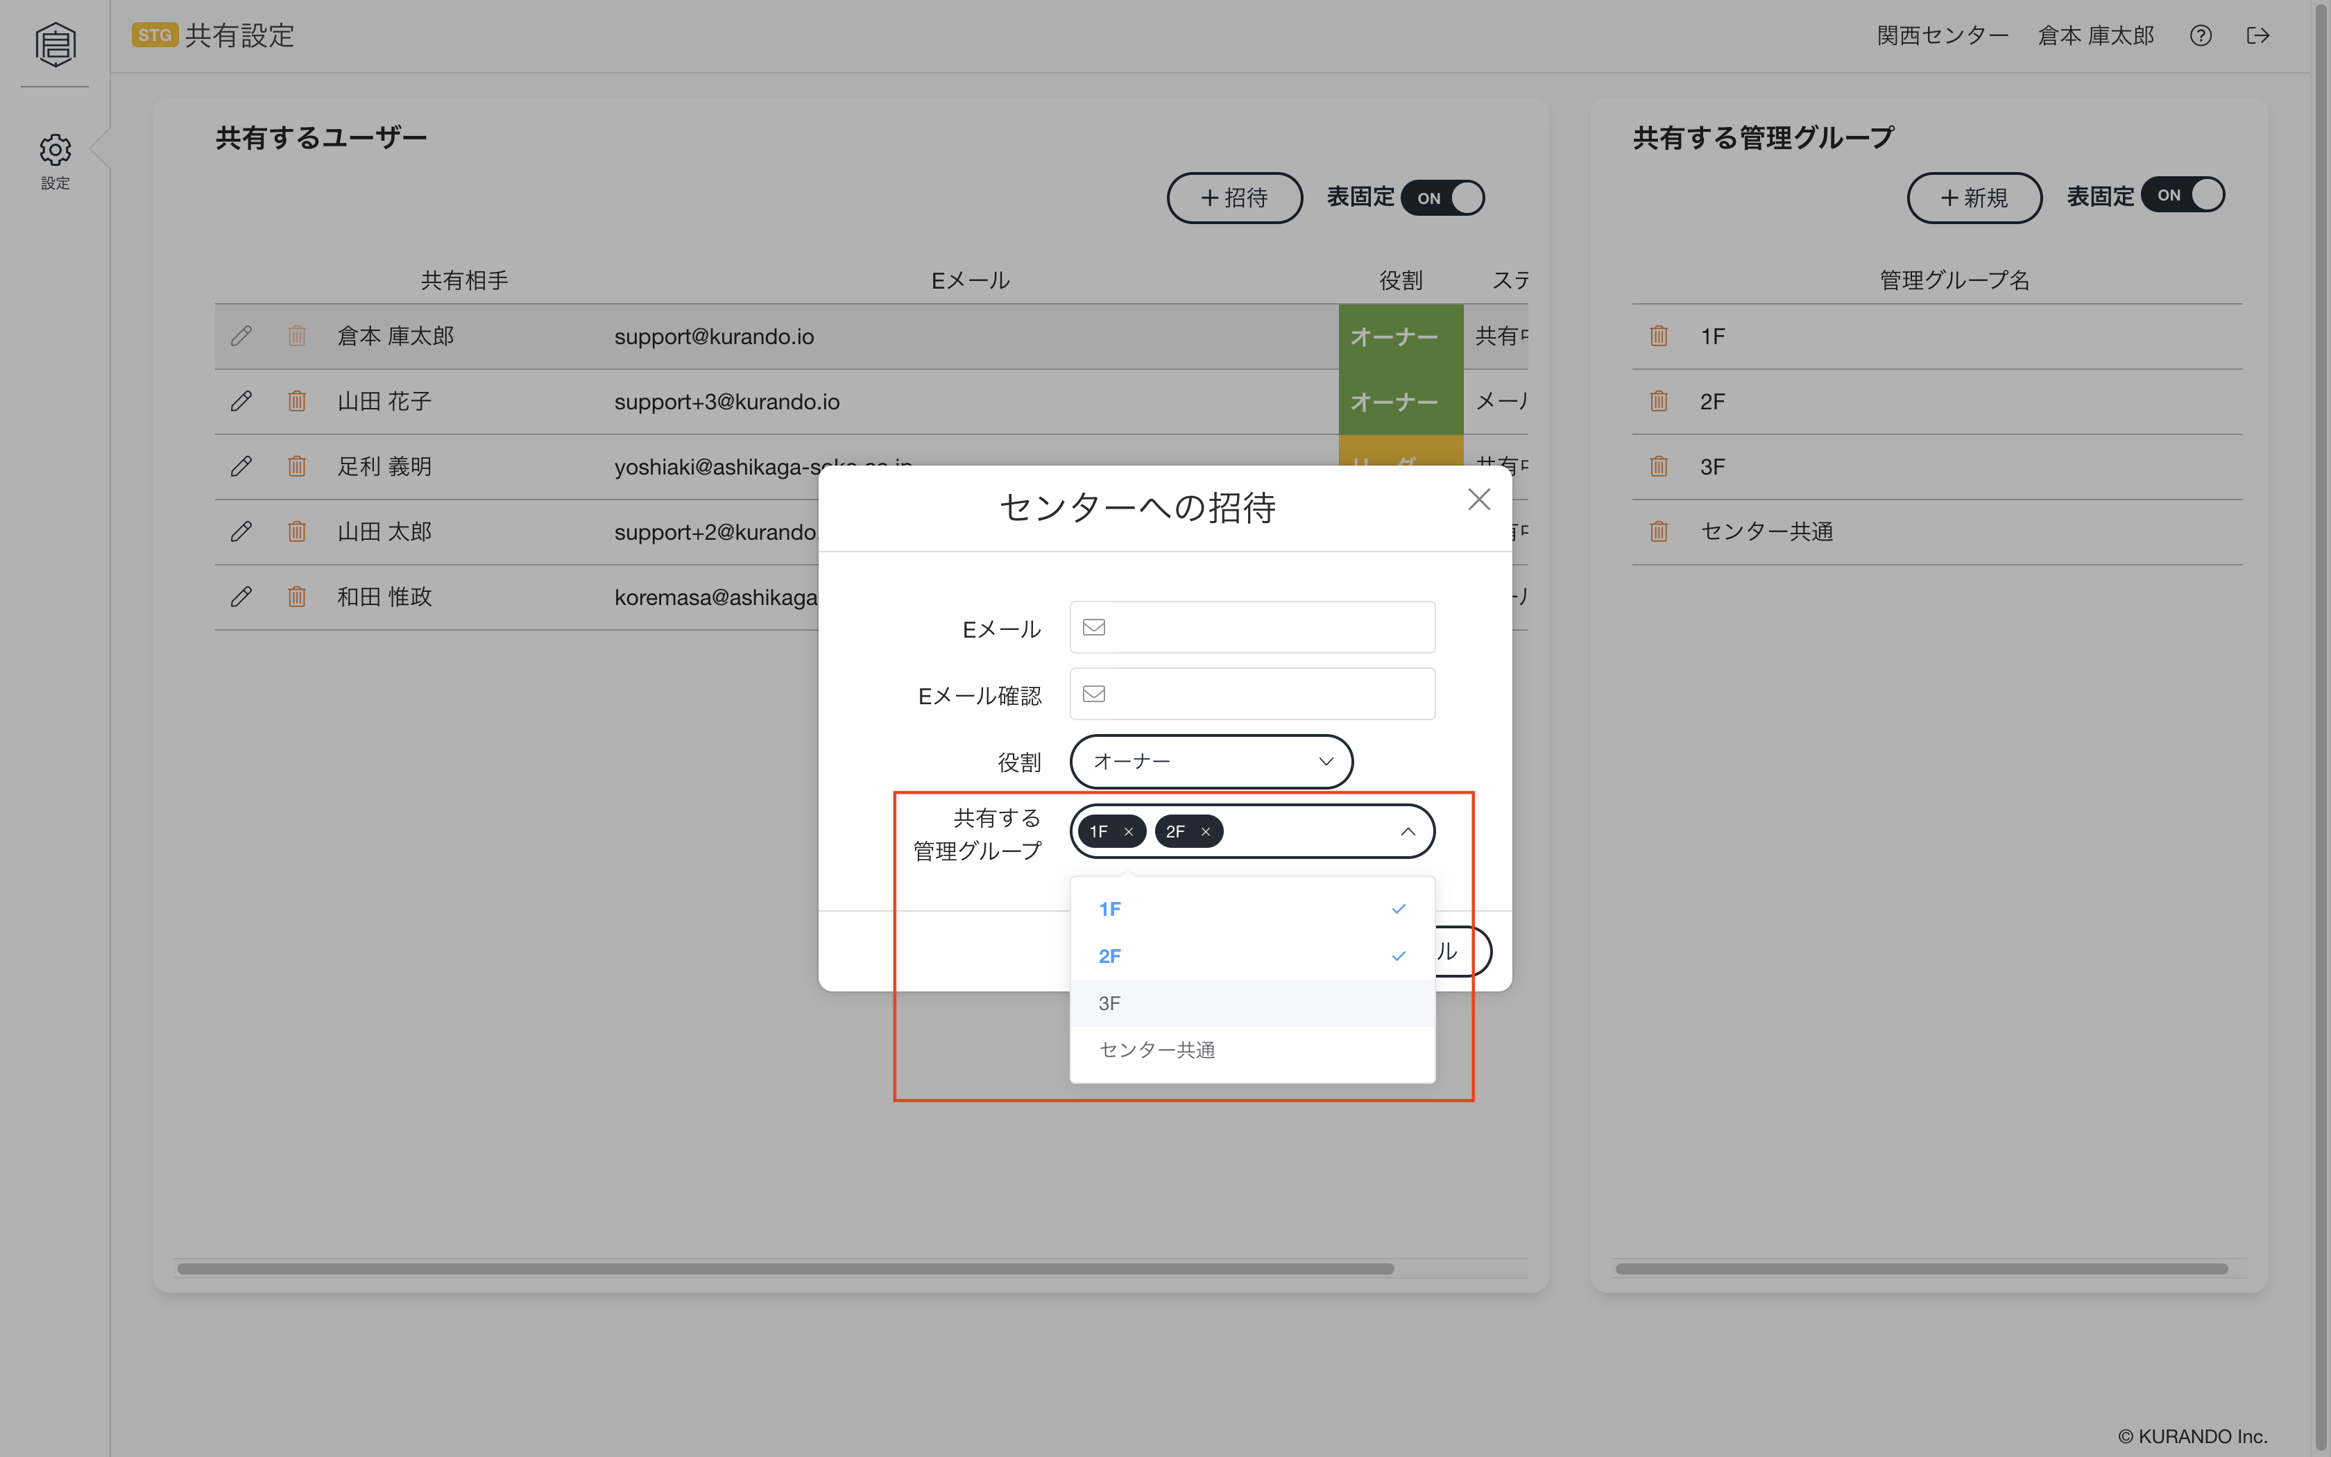Screen dimensions: 2331x1457
Task: Click the logout icon in header
Action: coord(2257,35)
